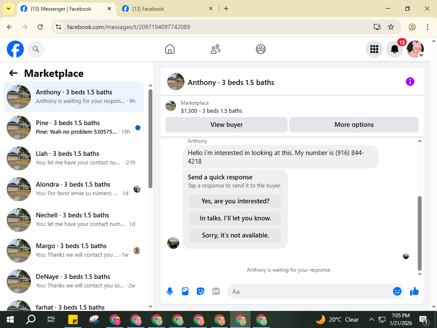Go to Home via house icon

point(170,49)
